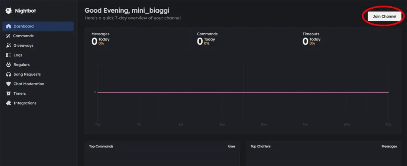Image resolution: width=407 pixels, height=166 pixels.
Task: Click the Commands wand icon
Action: pyautogui.click(x=8, y=36)
